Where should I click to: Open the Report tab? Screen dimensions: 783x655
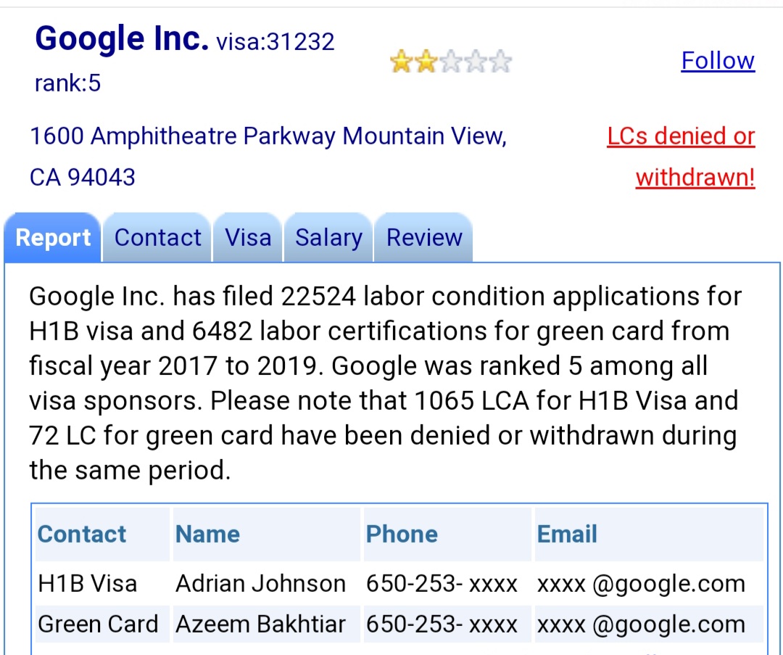click(x=53, y=238)
